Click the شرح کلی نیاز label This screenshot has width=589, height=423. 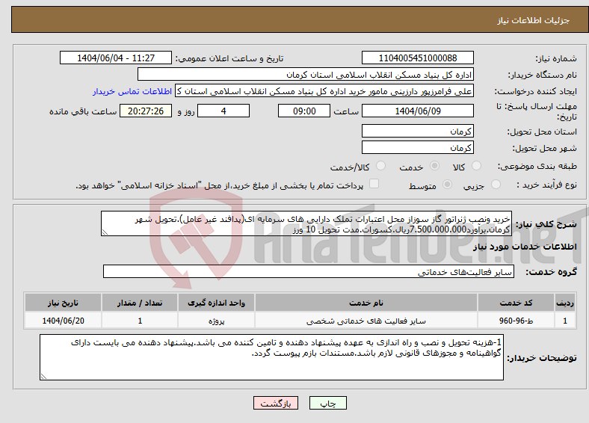[x=546, y=224]
